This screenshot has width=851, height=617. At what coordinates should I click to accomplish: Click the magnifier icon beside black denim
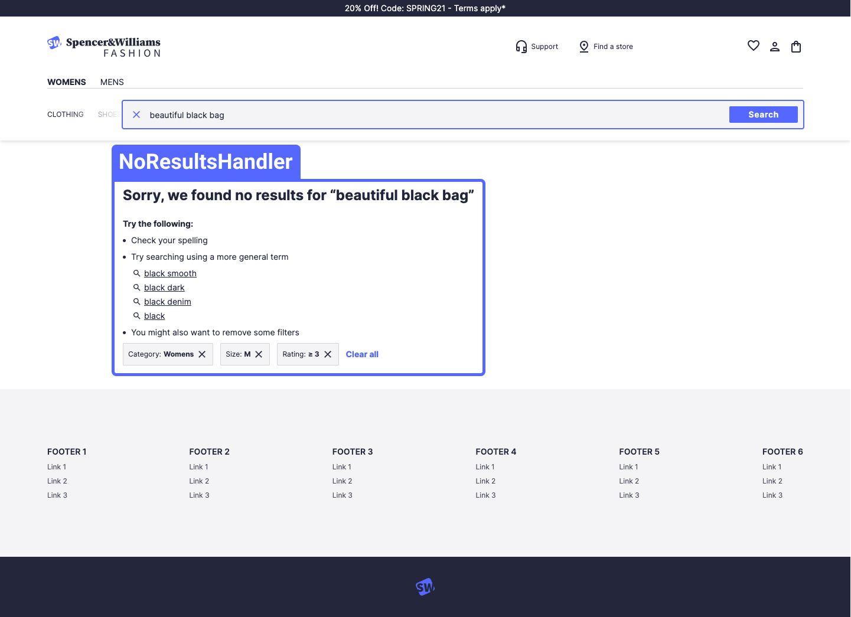pos(137,302)
